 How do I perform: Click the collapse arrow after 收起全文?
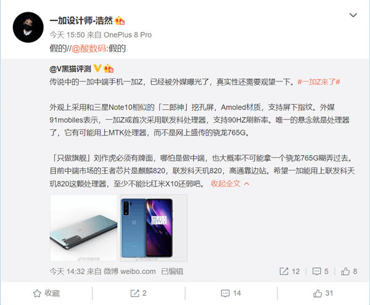(247, 184)
